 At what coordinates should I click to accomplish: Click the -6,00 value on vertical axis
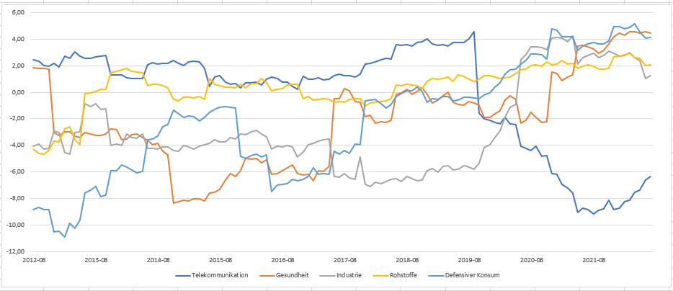pyautogui.click(x=16, y=172)
